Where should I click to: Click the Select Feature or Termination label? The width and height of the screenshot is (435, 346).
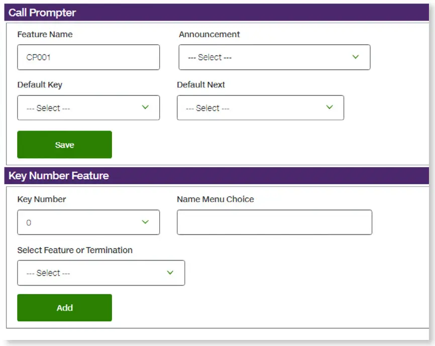tap(75, 250)
